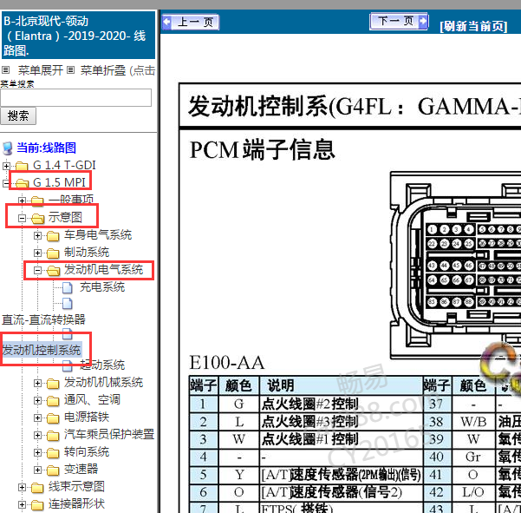This screenshot has width=521, height=513.
Task: Click the 制动系统 folder icon
Action: (53, 253)
